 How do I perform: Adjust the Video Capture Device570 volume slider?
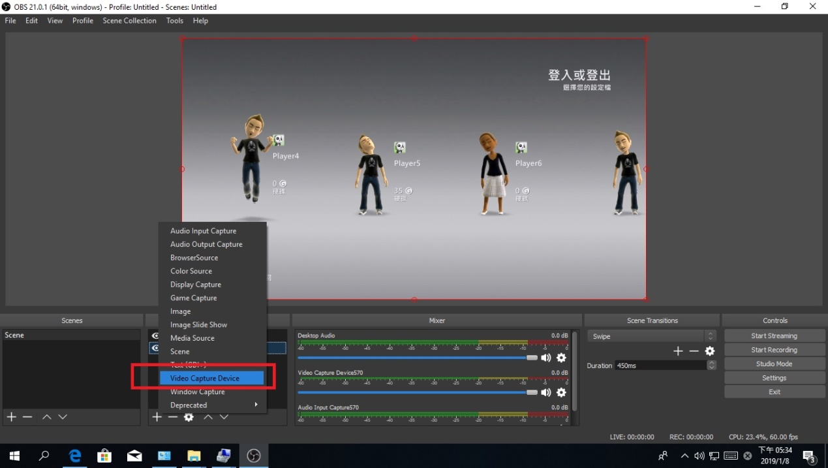pos(418,392)
